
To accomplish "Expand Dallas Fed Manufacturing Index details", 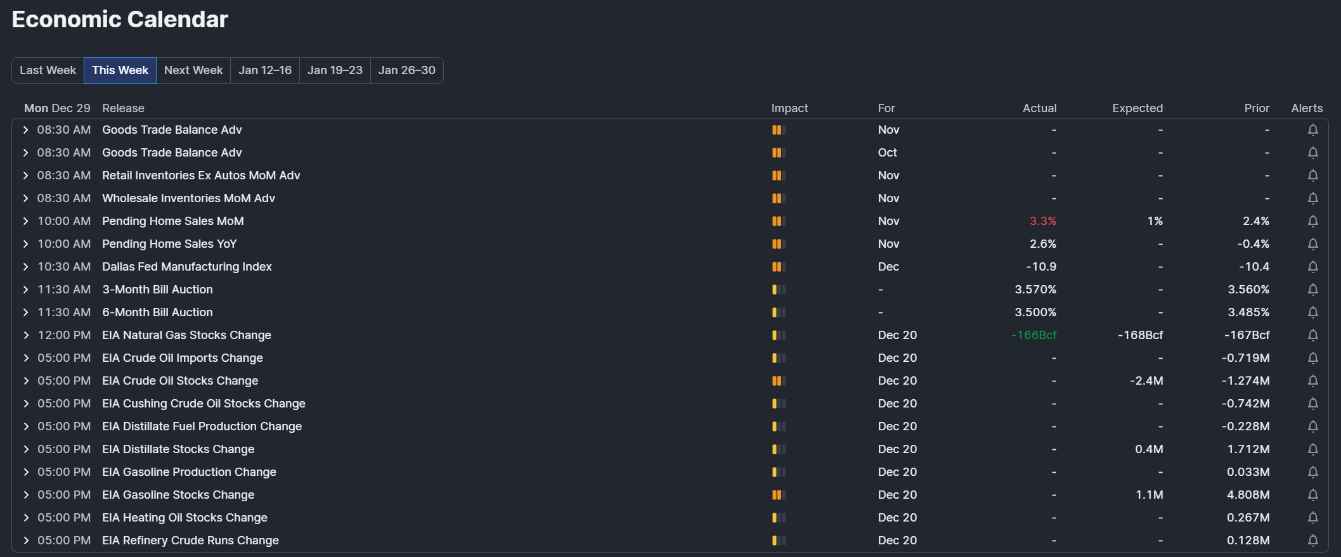I will (x=25, y=267).
